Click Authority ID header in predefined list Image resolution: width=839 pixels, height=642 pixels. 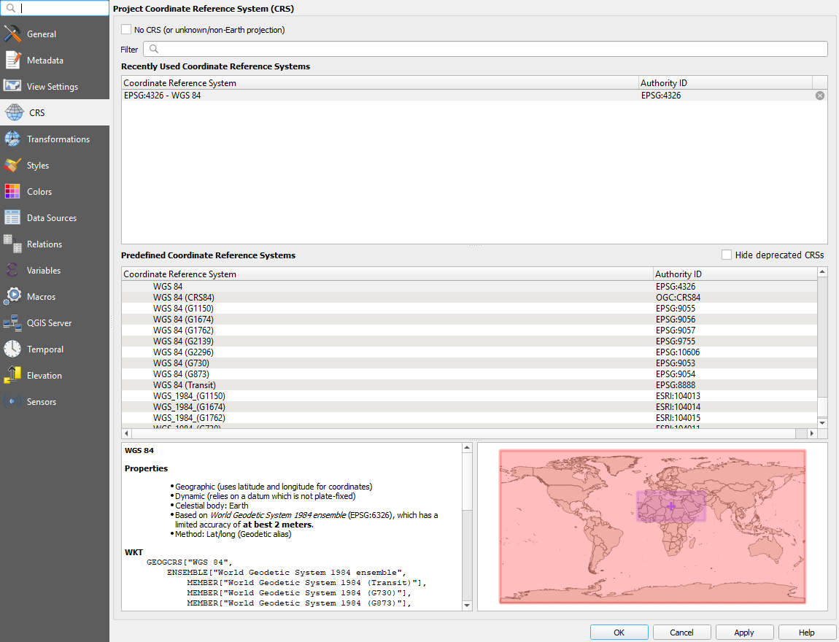[735, 274]
